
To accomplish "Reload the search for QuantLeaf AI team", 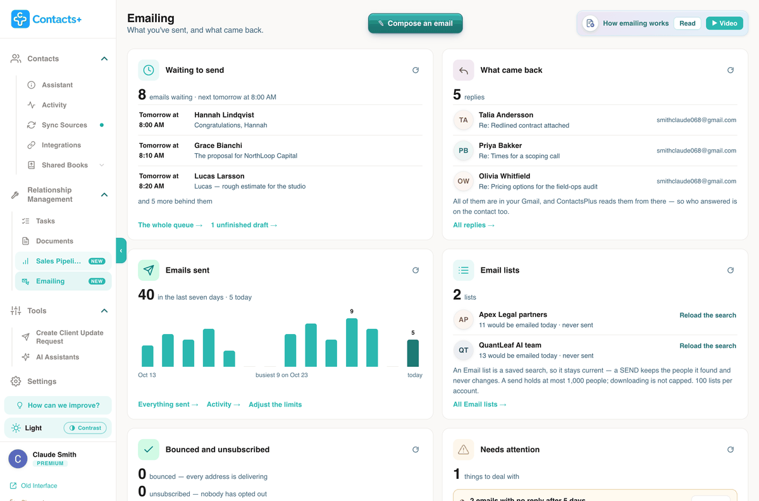I will coord(708,346).
